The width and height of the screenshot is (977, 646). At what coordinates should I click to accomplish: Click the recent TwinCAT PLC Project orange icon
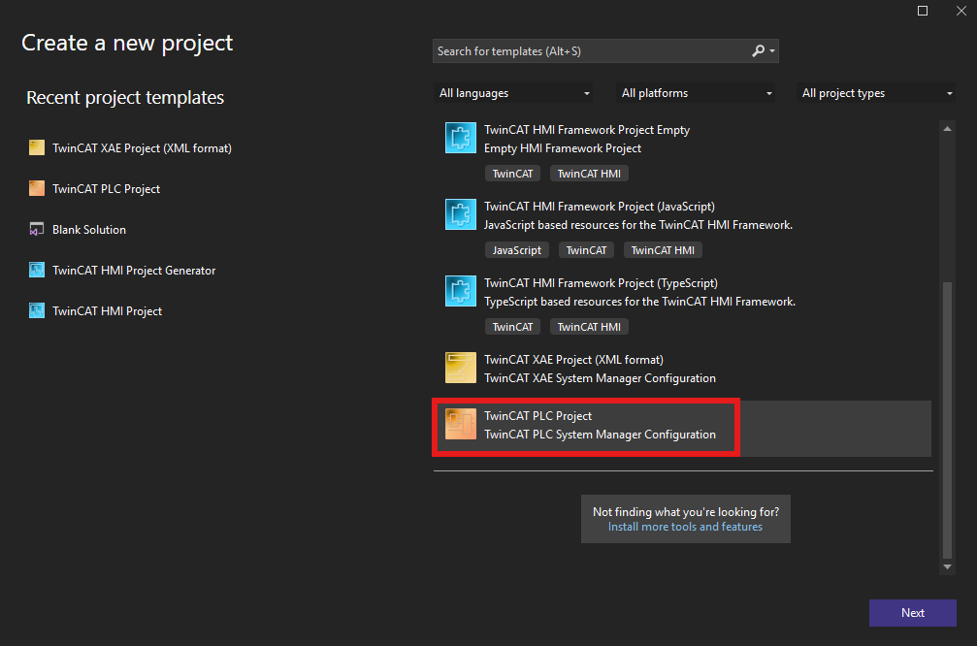37,188
